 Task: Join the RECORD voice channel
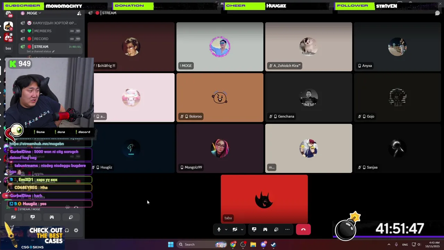51,39
